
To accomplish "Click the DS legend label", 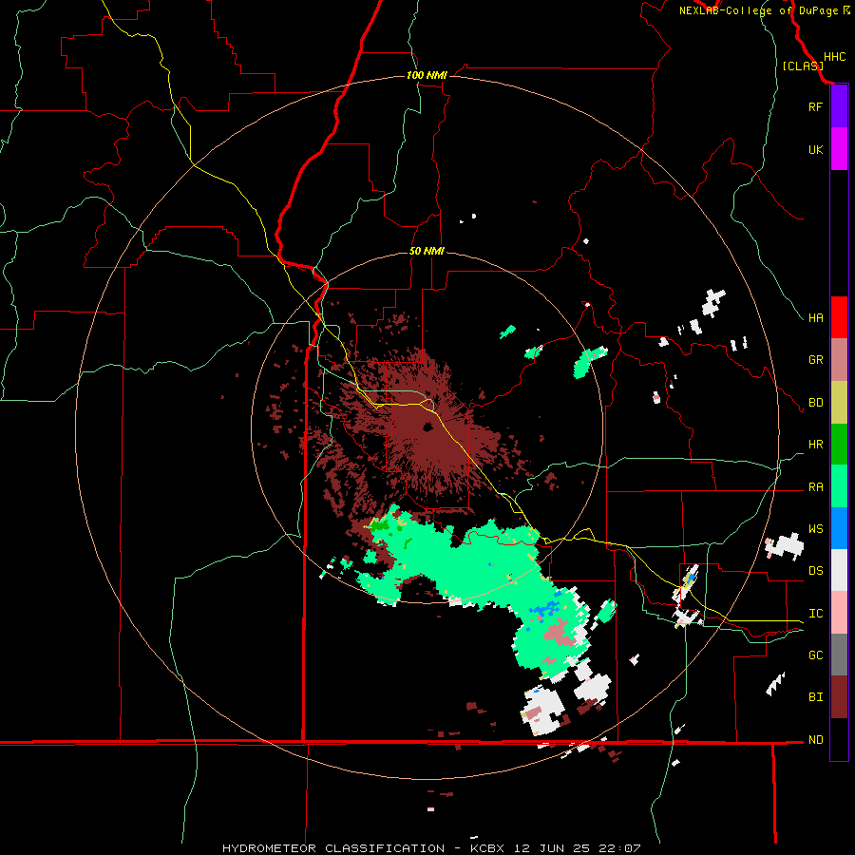I will coord(815,571).
